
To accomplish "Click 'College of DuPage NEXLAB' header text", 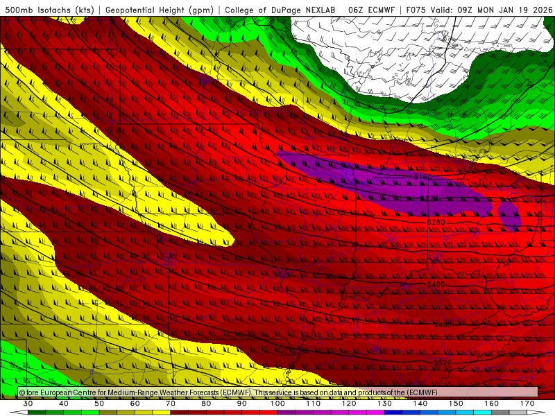I will pyautogui.click(x=280, y=10).
